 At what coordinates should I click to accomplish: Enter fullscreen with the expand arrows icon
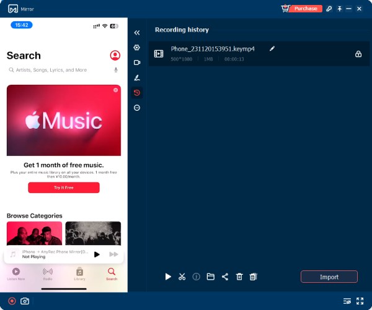tap(360, 301)
